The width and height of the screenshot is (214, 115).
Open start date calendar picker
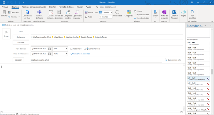pyautogui.click(x=50, y=49)
